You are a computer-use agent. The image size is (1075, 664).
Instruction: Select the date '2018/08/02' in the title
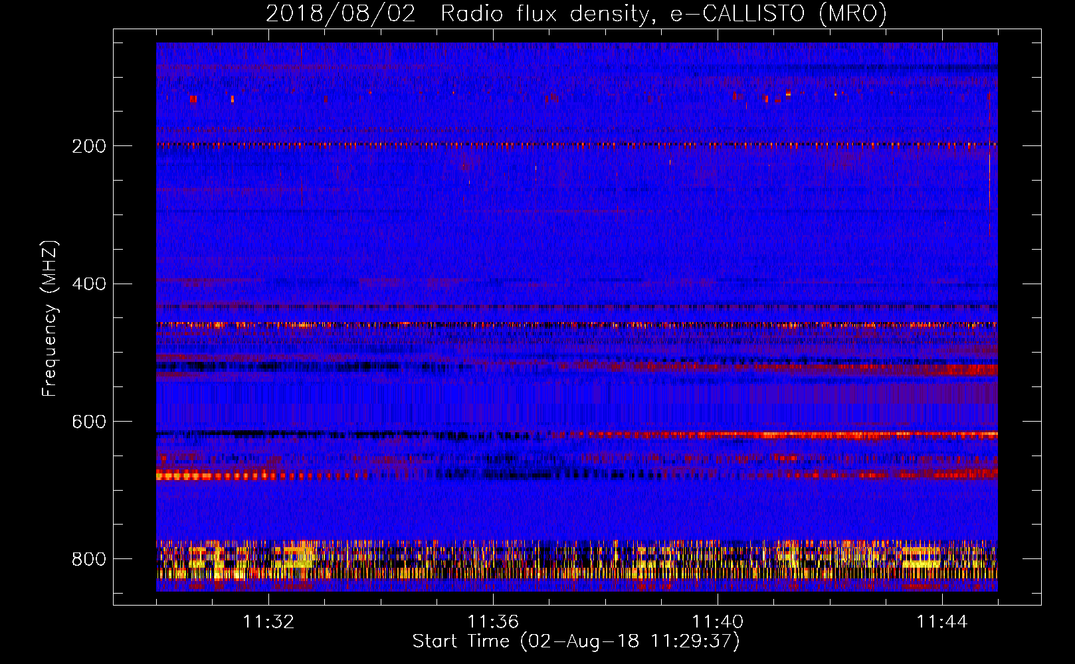[341, 13]
